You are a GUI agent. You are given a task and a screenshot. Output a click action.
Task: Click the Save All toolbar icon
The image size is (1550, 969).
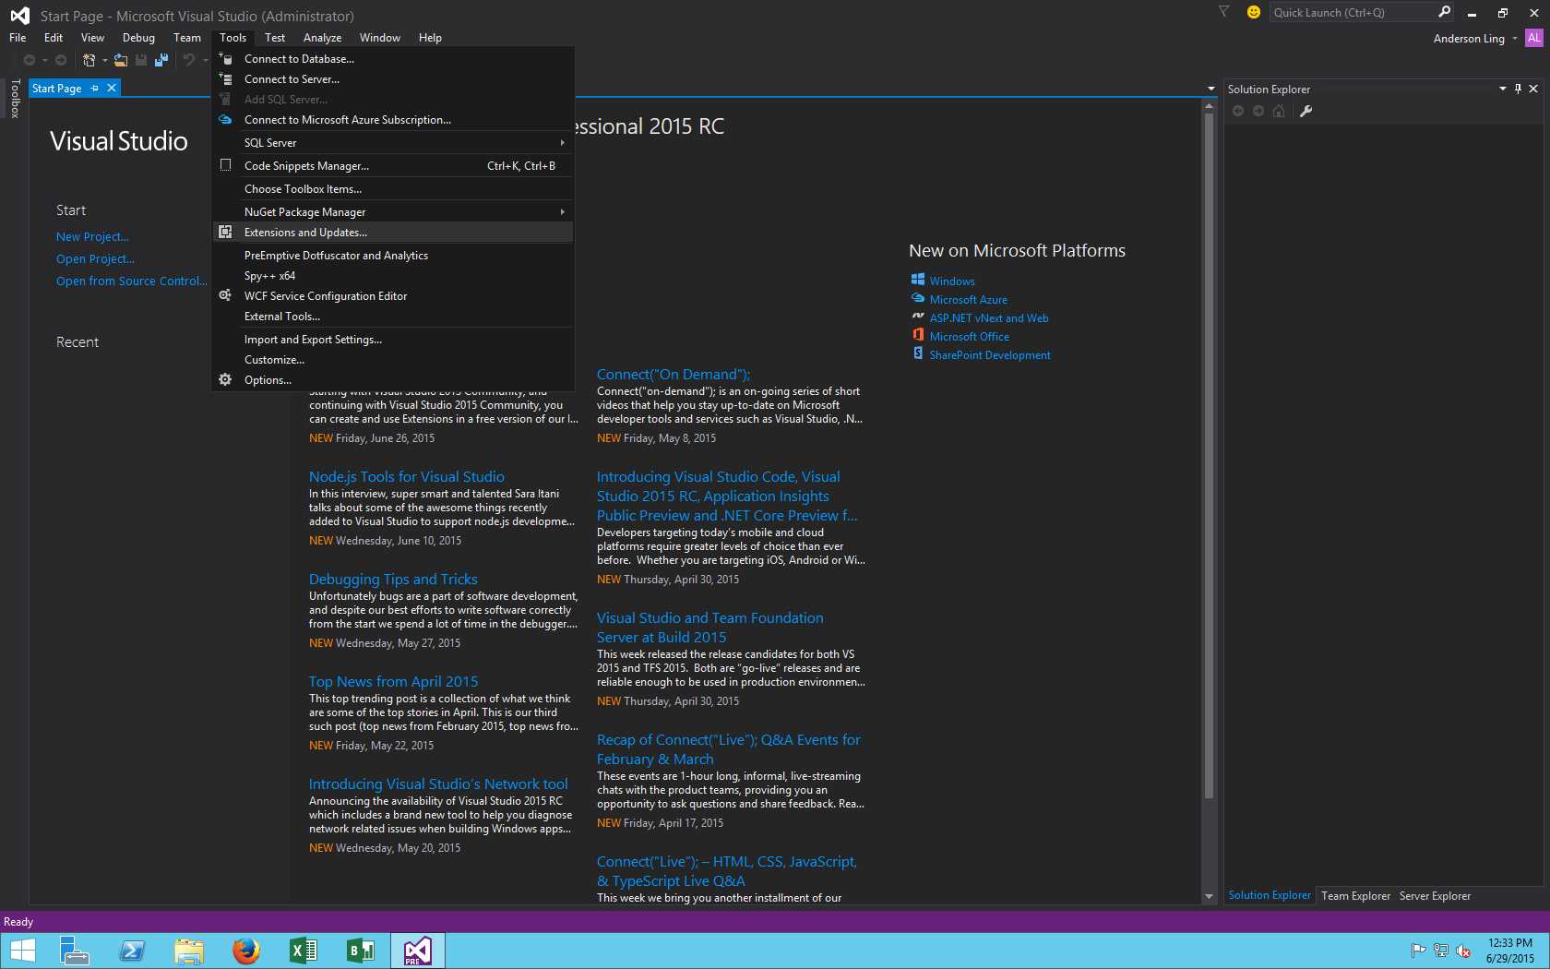(x=161, y=60)
